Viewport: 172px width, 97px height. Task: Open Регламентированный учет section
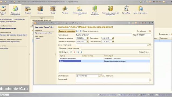click(x=80, y=11)
